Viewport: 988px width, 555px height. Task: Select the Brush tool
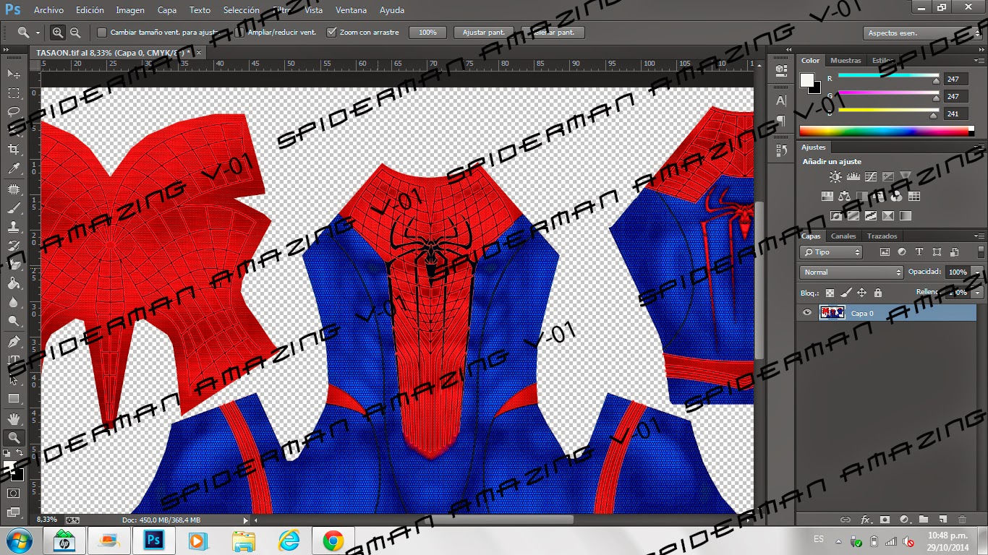(14, 208)
